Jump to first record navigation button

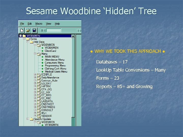click(x=42, y=30)
